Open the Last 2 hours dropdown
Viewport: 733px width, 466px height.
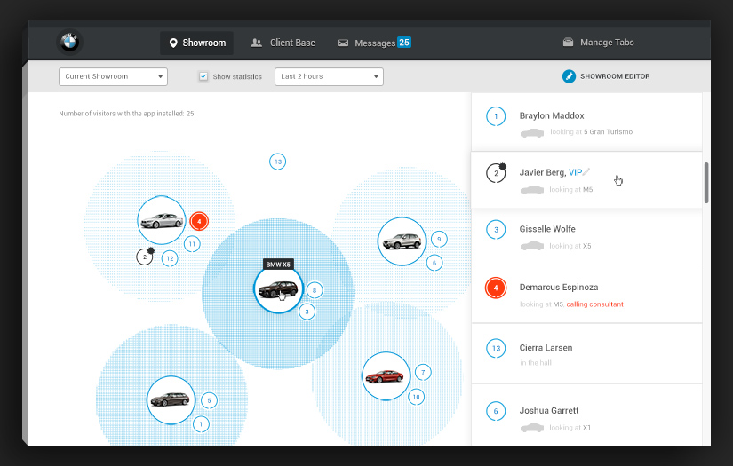(329, 76)
